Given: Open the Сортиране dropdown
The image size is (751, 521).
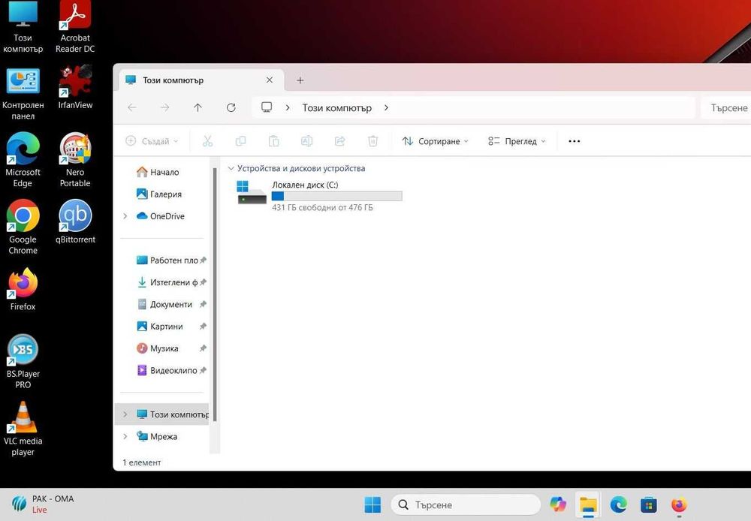Looking at the screenshot, I should point(436,141).
